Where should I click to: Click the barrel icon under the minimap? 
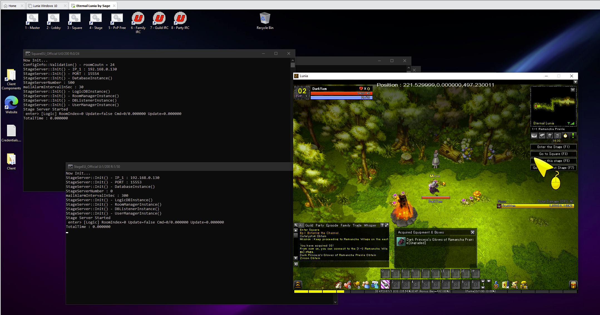coord(557,136)
